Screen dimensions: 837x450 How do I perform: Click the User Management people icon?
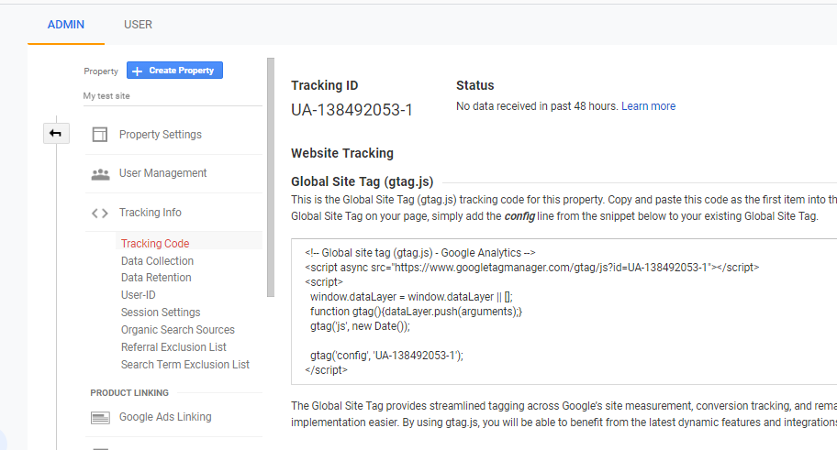pyautogui.click(x=100, y=174)
